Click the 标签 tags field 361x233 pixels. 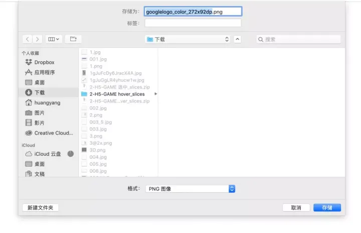193,23
